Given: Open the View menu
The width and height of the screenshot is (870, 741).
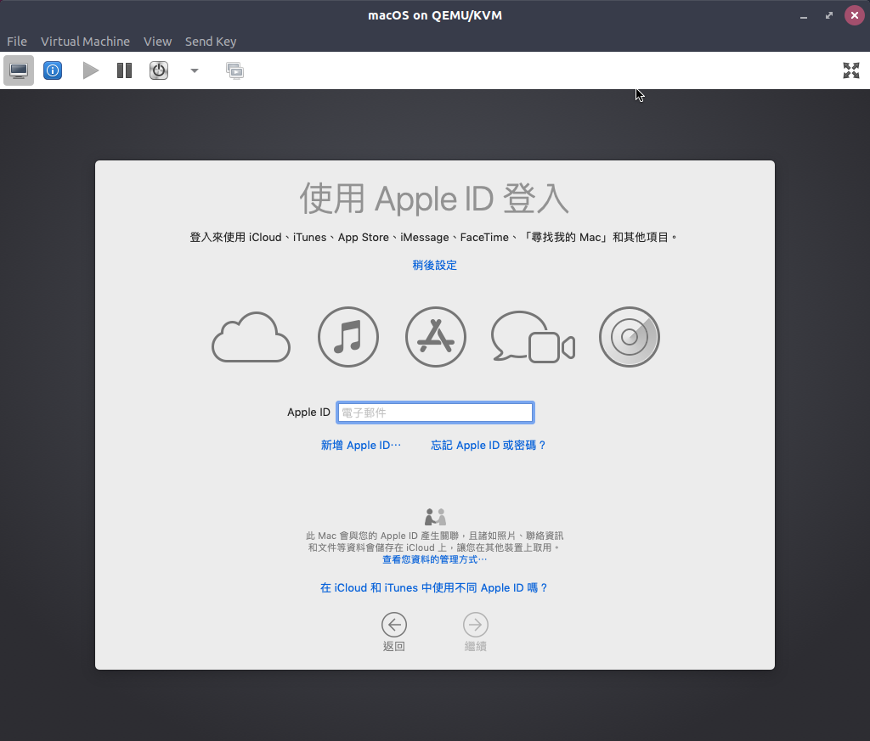Looking at the screenshot, I should (157, 42).
